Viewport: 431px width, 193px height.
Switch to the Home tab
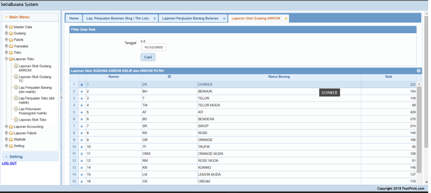click(74, 19)
